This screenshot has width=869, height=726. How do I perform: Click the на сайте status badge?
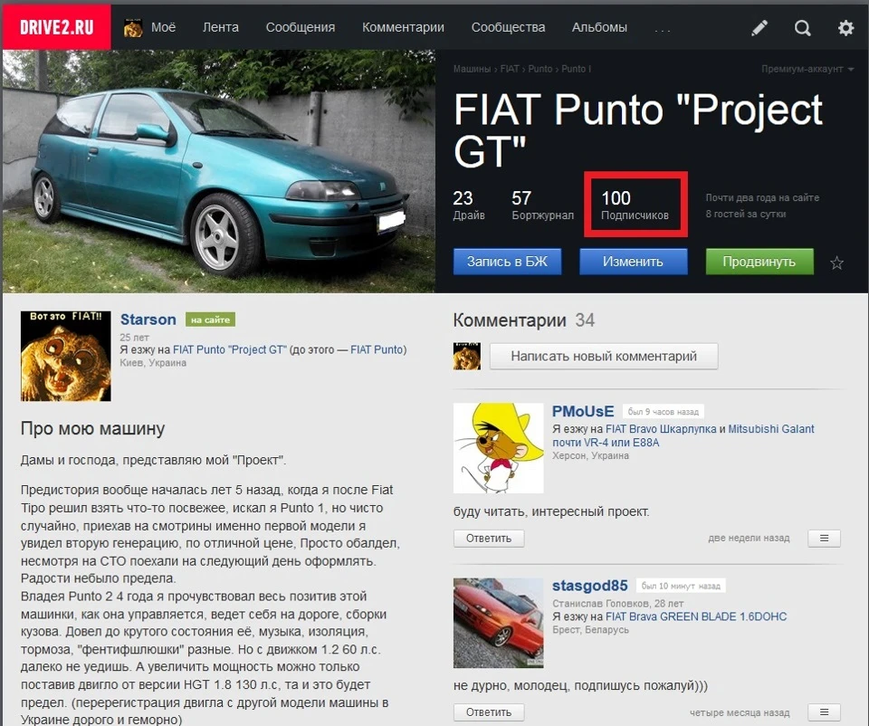pos(210,320)
